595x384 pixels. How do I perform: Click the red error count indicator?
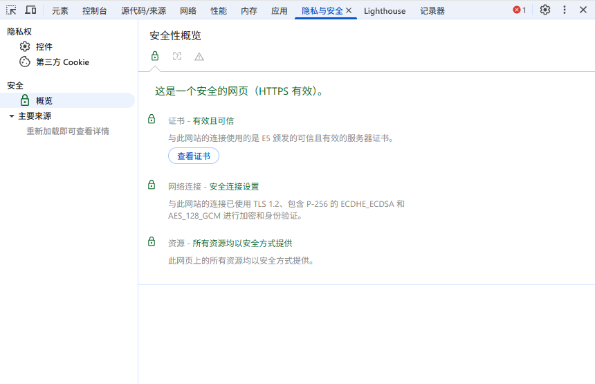[x=520, y=10]
